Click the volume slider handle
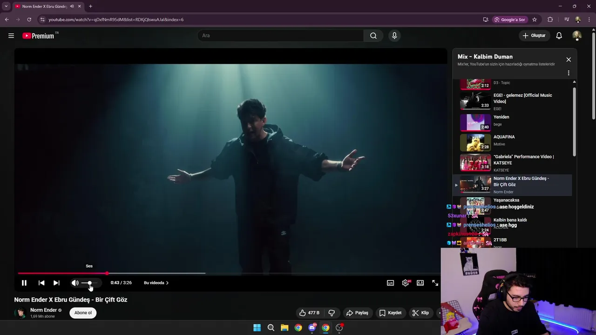 (x=89, y=283)
